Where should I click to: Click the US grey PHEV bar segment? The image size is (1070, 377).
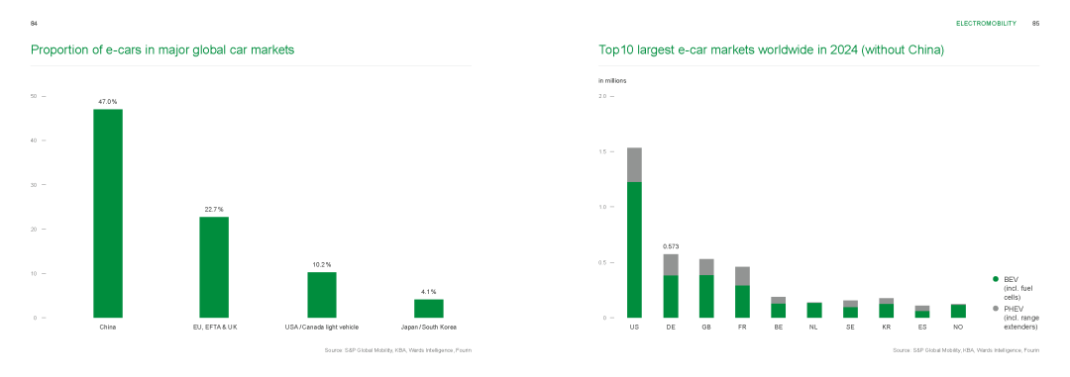coord(635,165)
